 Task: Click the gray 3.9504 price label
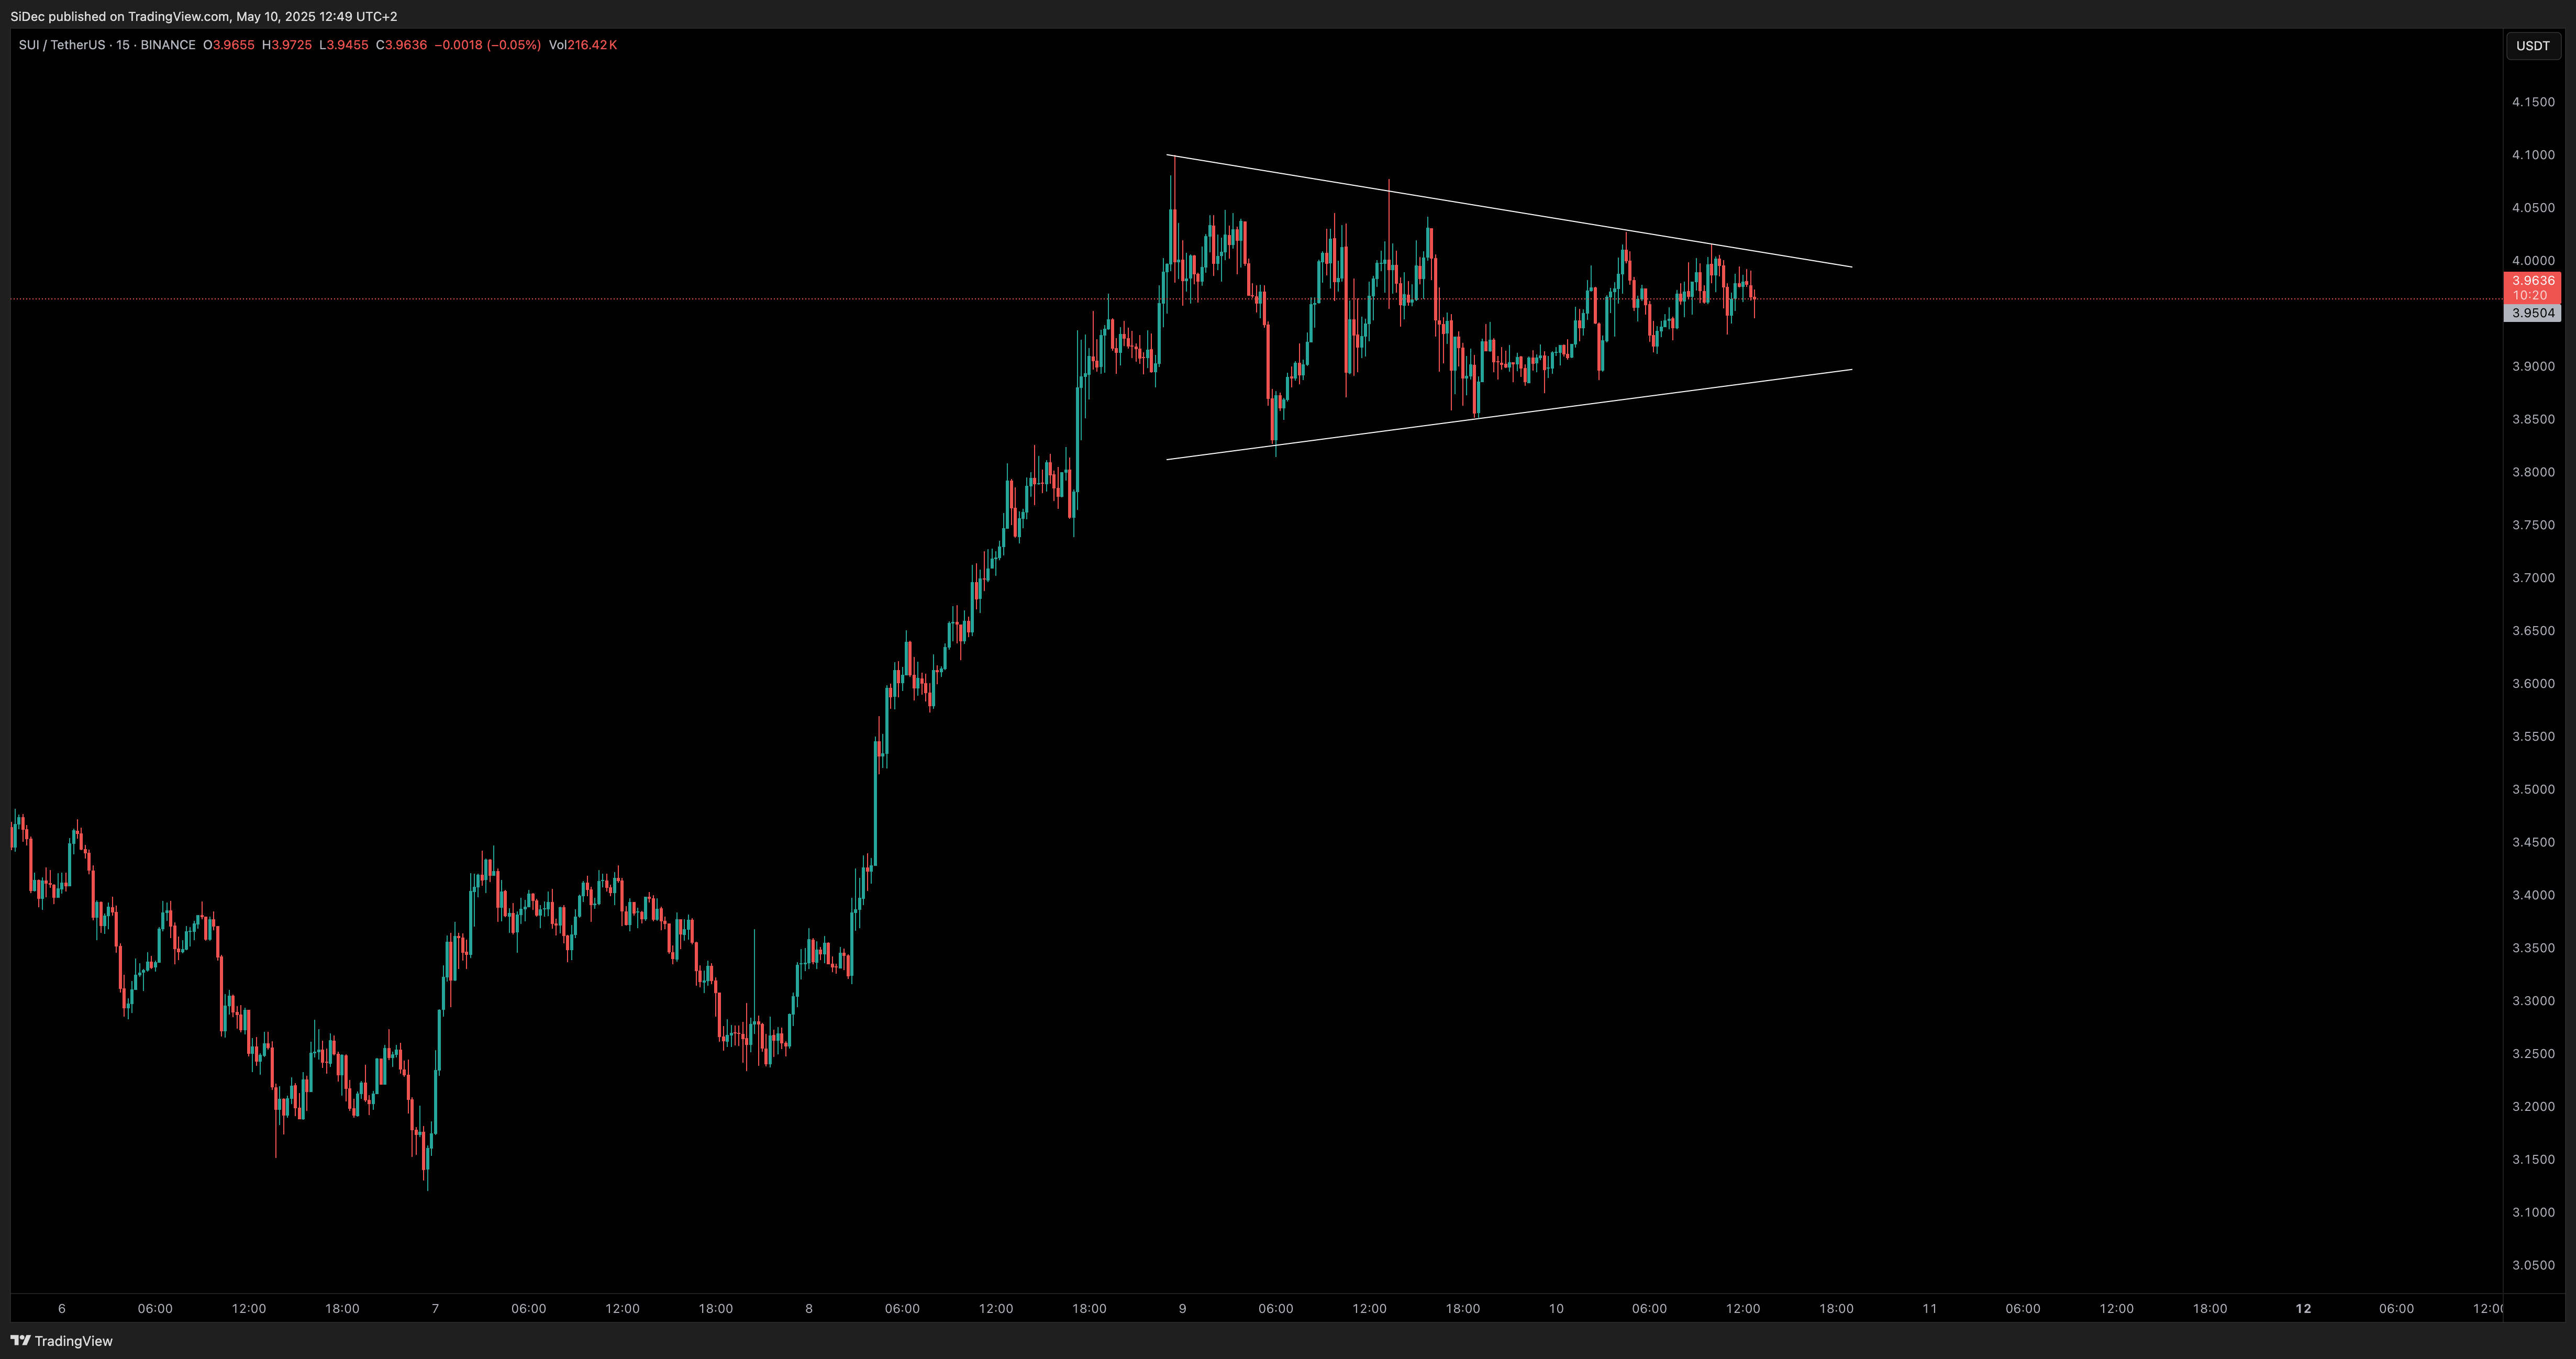pyautogui.click(x=2533, y=313)
